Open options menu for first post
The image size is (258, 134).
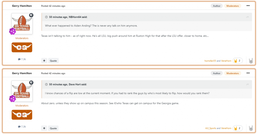click(x=248, y=6)
